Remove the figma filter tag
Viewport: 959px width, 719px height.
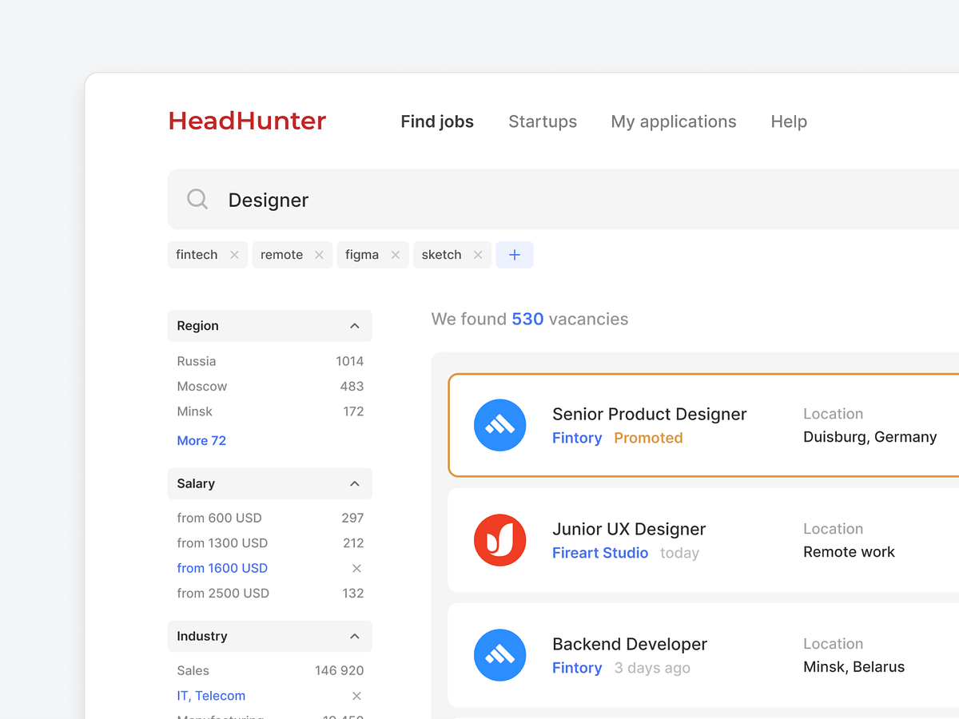tap(395, 254)
